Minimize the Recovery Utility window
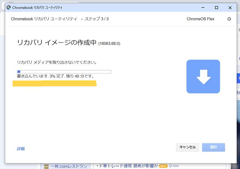The image size is (240, 169). coord(203,8)
